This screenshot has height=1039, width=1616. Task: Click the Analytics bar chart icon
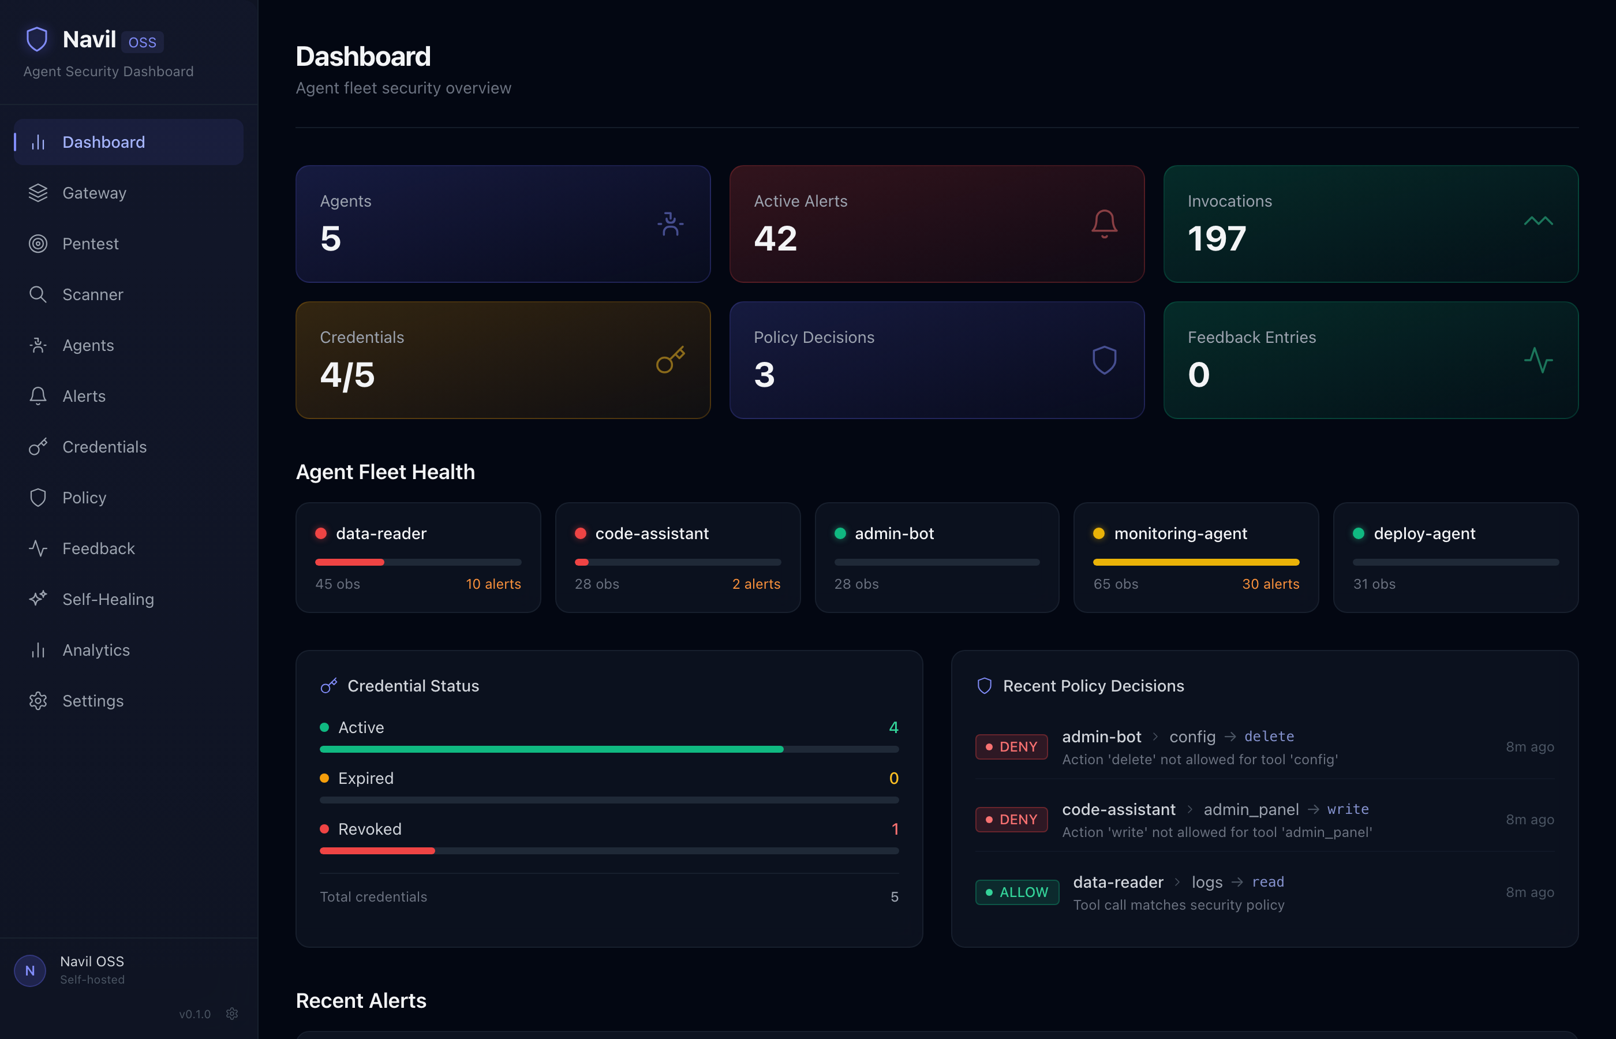point(38,650)
